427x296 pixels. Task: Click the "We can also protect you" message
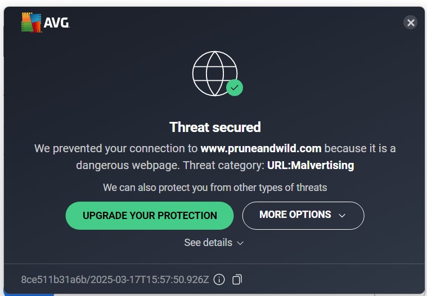click(x=215, y=188)
